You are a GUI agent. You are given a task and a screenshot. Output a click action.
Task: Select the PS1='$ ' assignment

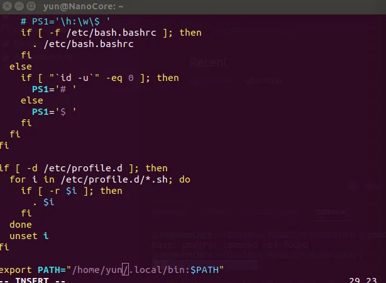[54, 112]
